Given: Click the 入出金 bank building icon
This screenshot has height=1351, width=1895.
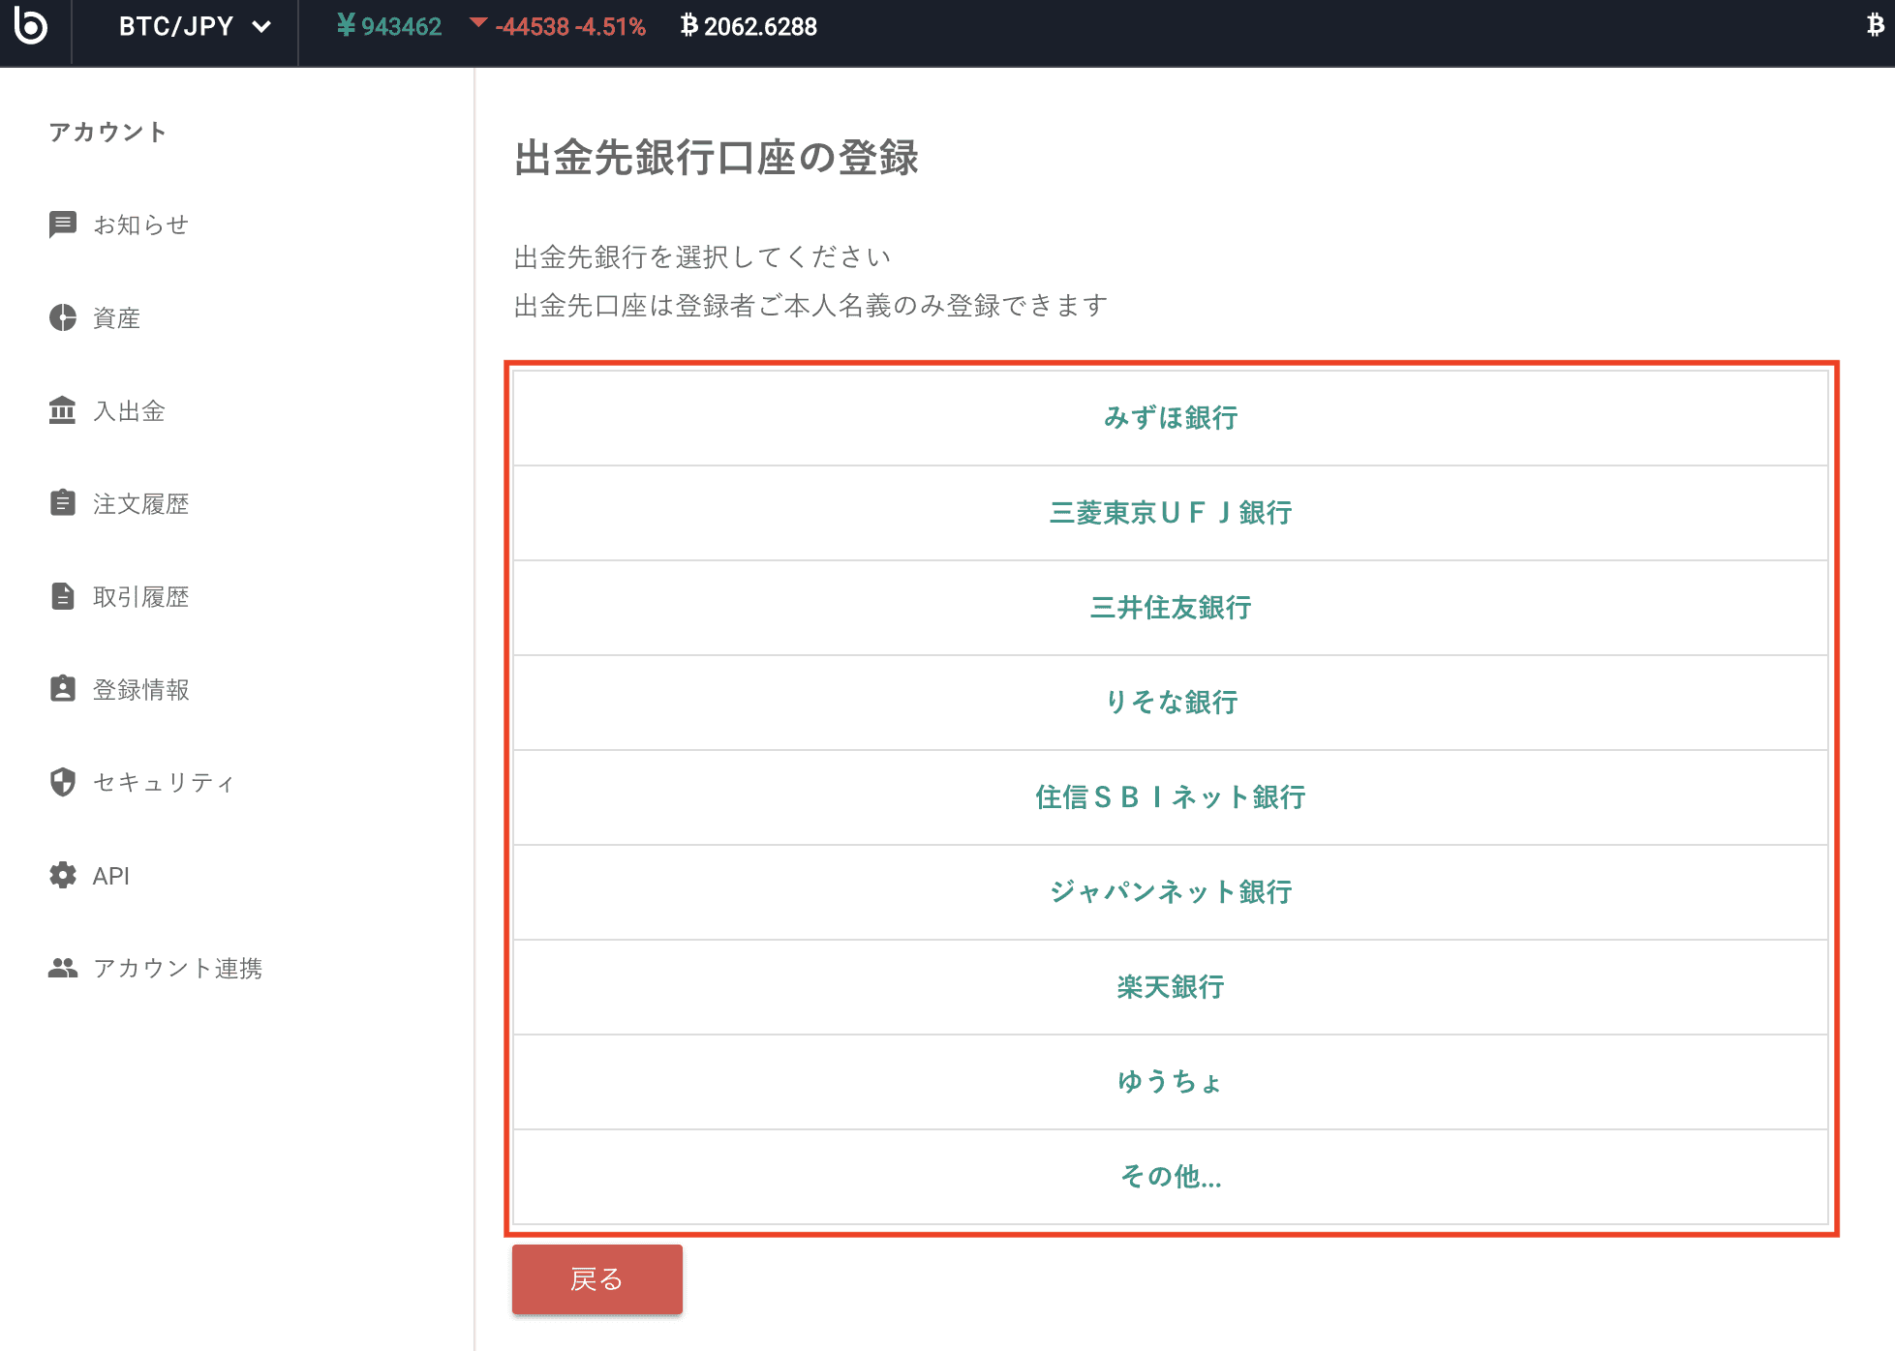Looking at the screenshot, I should tap(63, 410).
